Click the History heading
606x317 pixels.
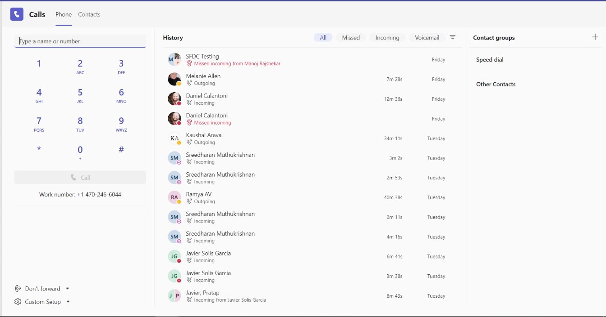coord(173,38)
